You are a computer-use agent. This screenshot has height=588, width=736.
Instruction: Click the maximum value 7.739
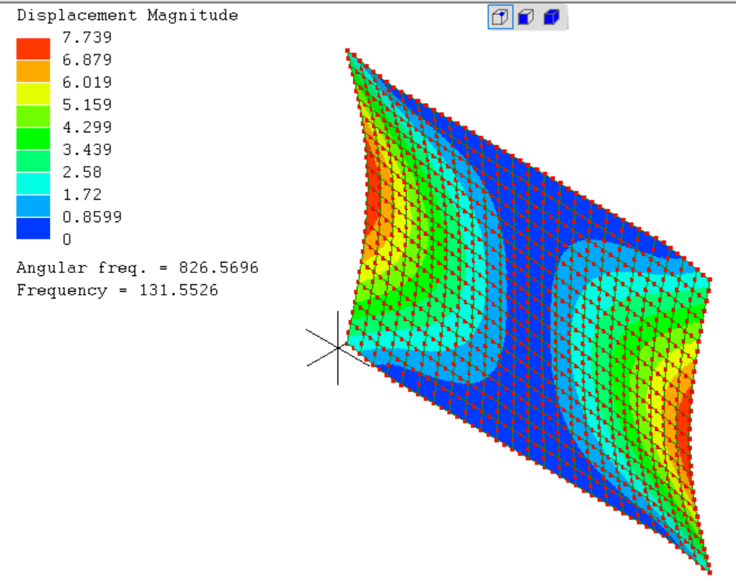[x=88, y=37]
